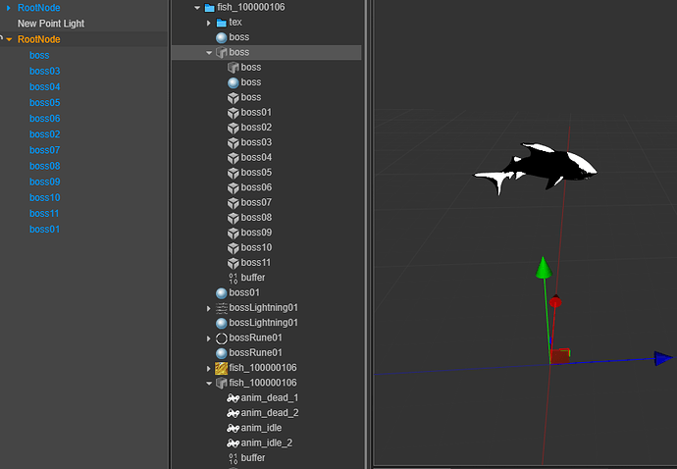The image size is (677, 469).
Task: Select boss03 node in the hierarchy
Action: pos(45,71)
